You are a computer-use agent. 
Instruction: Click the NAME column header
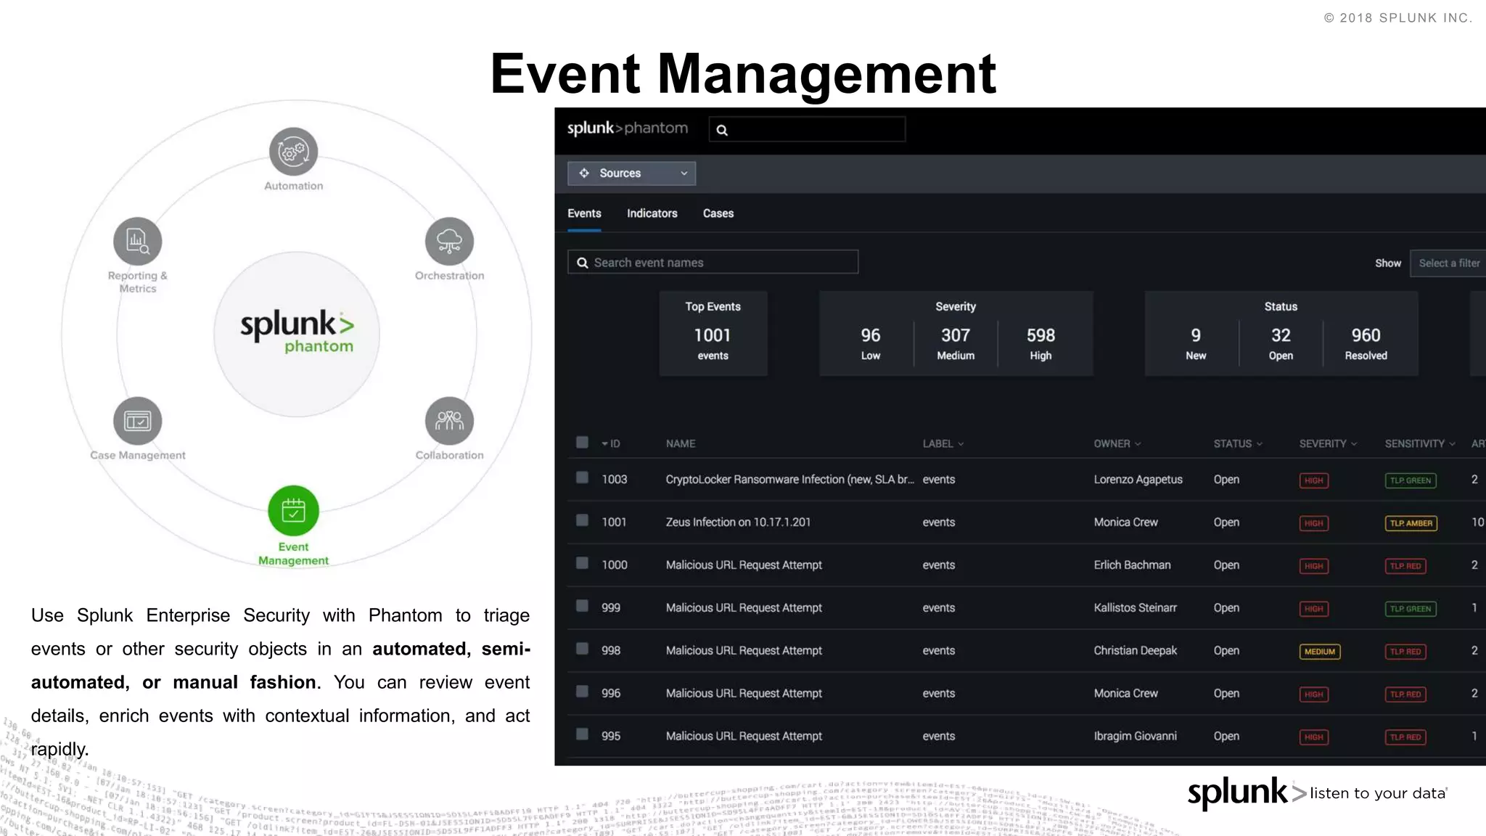pyautogui.click(x=681, y=443)
